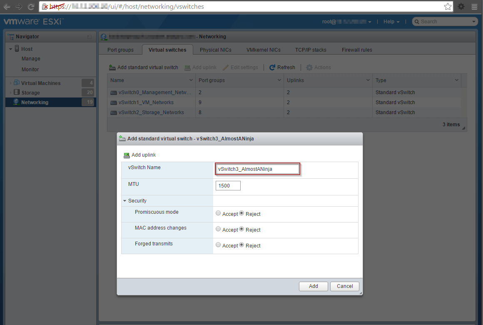The width and height of the screenshot is (483, 325).
Task: Open the browser settings gear menu
Action: 461,6
